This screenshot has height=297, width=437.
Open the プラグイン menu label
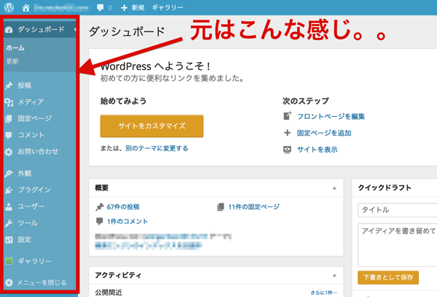click(x=34, y=190)
